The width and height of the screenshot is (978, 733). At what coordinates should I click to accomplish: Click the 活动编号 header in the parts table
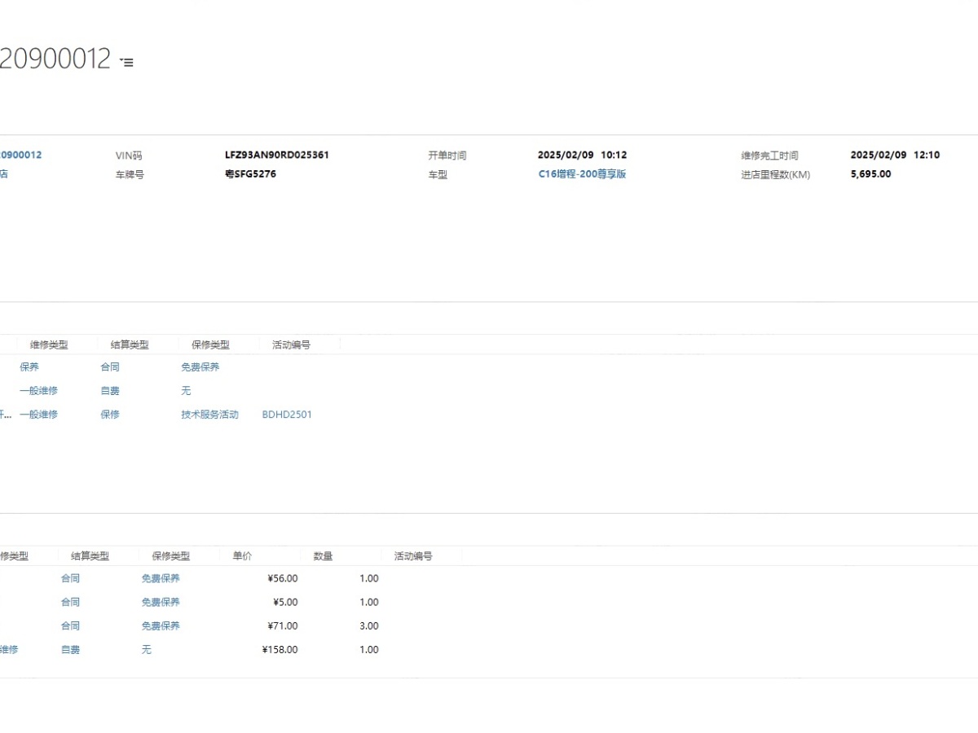(413, 556)
